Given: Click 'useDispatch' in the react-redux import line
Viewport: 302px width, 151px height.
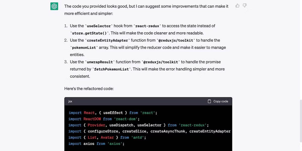Looking at the screenshot, I should tap(121, 125).
